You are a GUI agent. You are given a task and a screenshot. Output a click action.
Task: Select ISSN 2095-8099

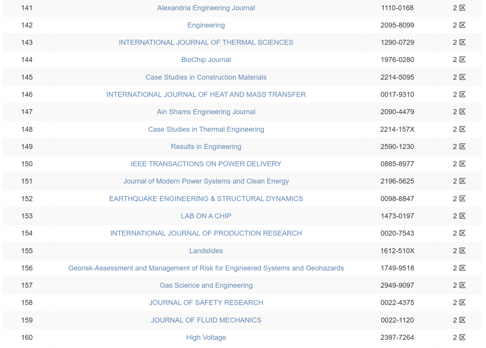pyautogui.click(x=397, y=25)
